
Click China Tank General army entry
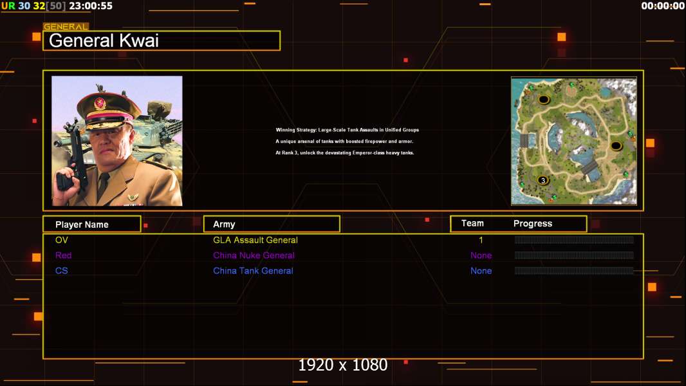(x=253, y=271)
